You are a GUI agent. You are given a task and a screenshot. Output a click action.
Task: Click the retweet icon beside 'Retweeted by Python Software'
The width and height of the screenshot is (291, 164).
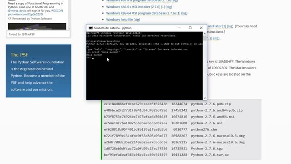pos(10,19)
